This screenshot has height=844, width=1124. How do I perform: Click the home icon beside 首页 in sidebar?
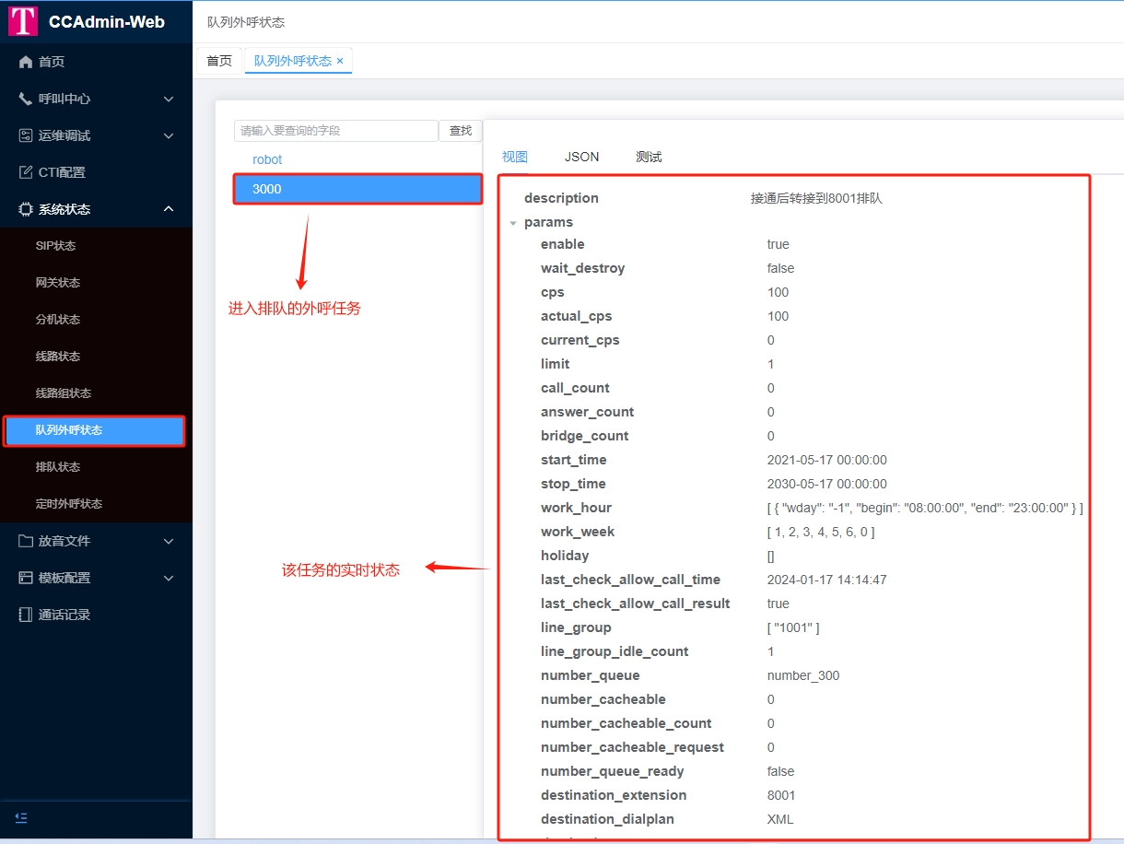click(x=26, y=62)
